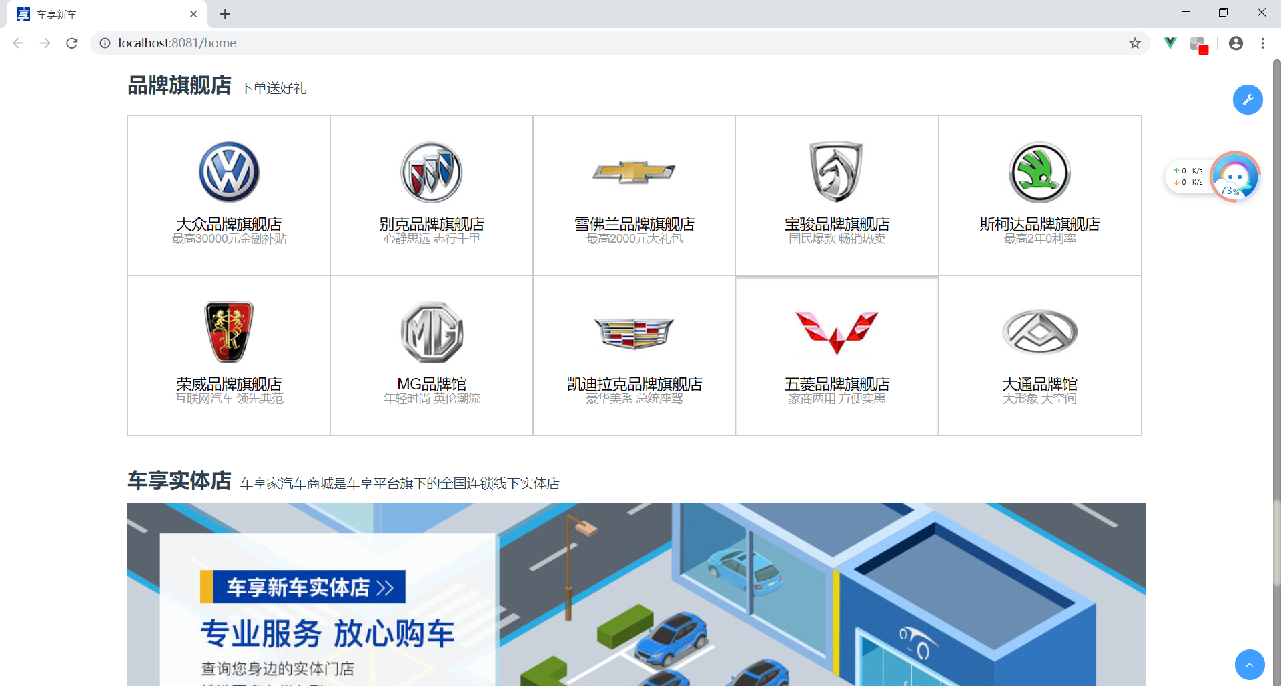Close the 车享新车 tab

(x=193, y=14)
